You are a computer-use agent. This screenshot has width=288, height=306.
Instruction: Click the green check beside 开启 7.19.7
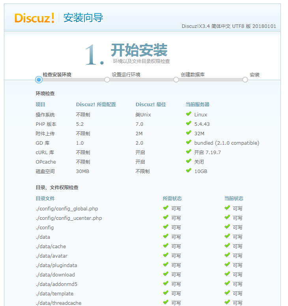click(x=189, y=151)
